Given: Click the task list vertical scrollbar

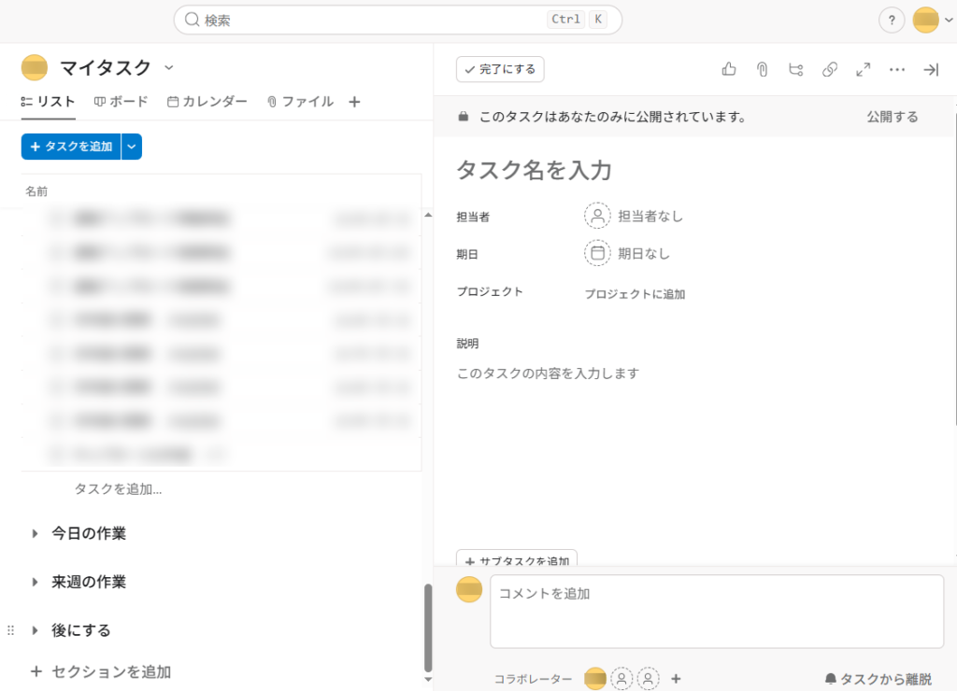Looking at the screenshot, I should [x=428, y=626].
